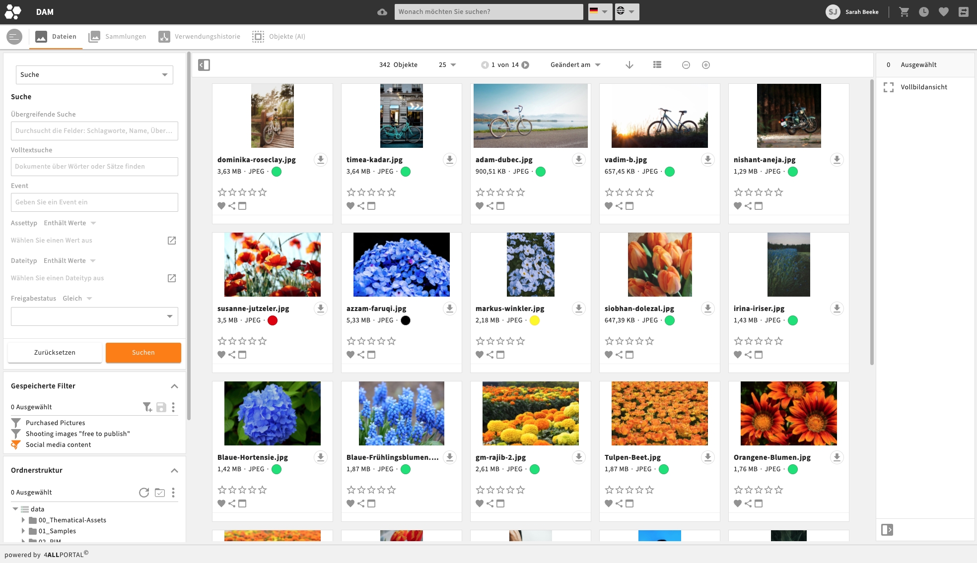Download dominika-roseclay.jpg
This screenshot has height=563, width=977.
pyautogui.click(x=321, y=160)
